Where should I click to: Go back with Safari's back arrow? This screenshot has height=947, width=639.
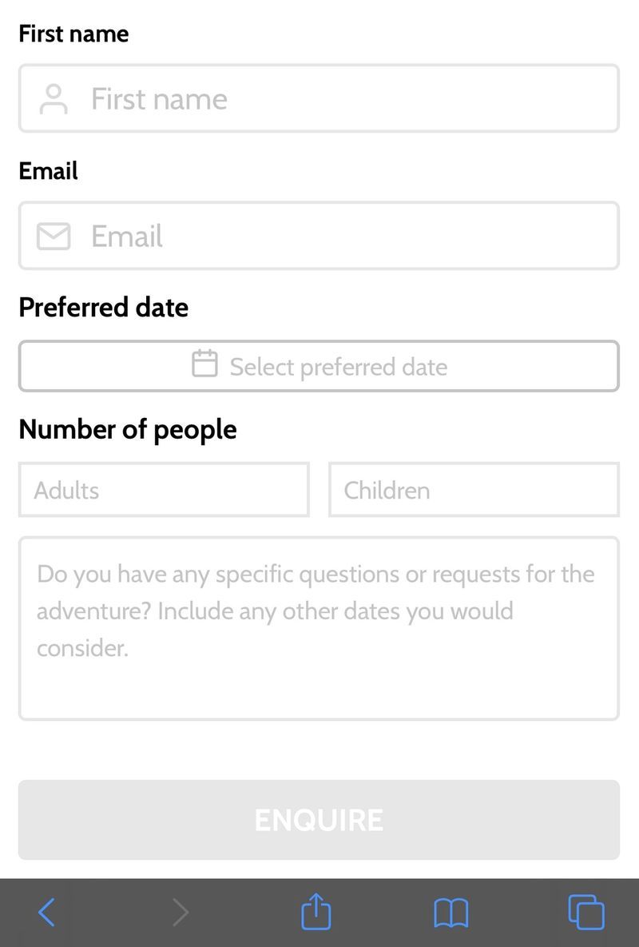47,912
